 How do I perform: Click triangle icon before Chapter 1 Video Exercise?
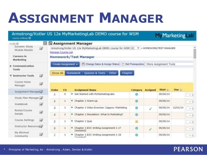pos(72,107)
